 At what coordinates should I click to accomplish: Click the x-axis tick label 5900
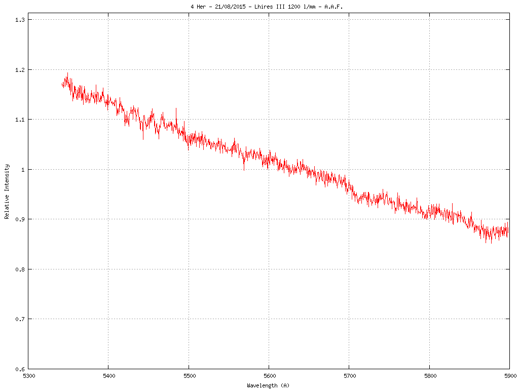click(510, 376)
